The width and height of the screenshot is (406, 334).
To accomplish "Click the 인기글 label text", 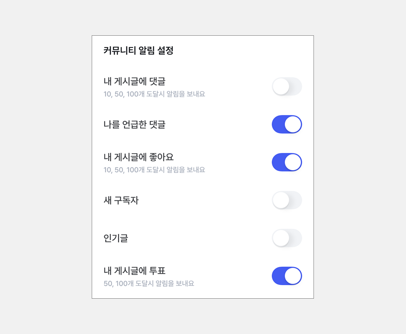I will click(x=116, y=238).
